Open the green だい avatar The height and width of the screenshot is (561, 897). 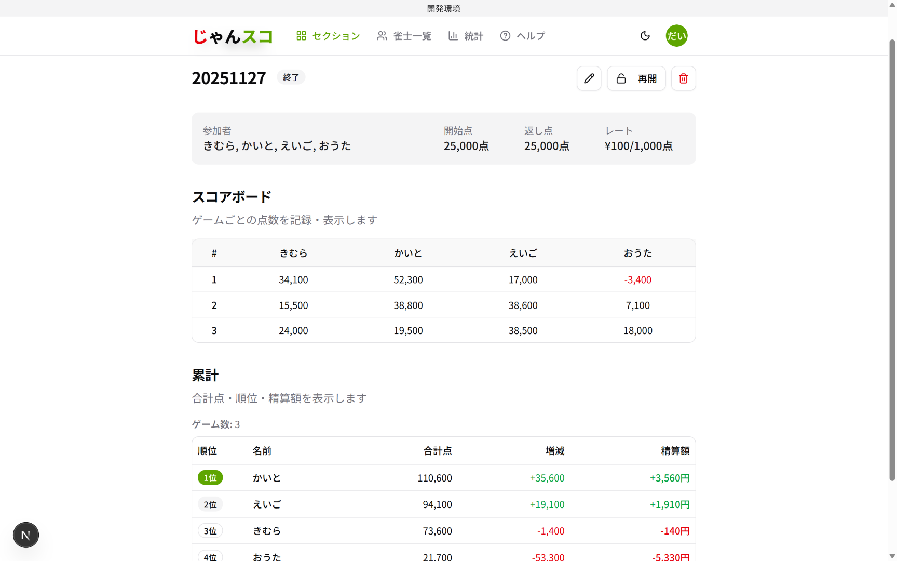pos(676,35)
